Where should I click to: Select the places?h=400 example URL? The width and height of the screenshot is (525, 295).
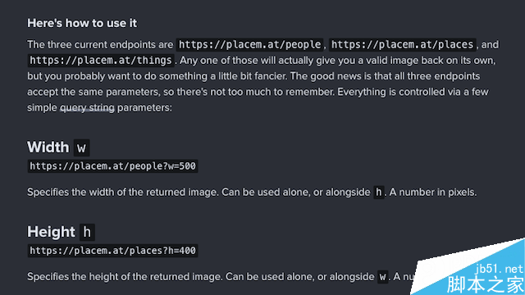click(x=112, y=251)
